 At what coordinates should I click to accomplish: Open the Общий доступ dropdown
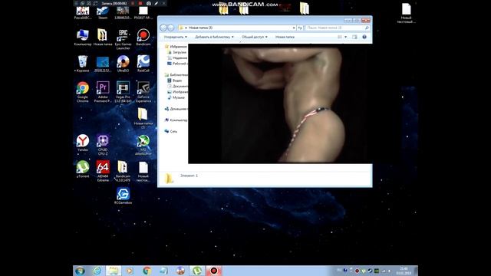point(255,37)
